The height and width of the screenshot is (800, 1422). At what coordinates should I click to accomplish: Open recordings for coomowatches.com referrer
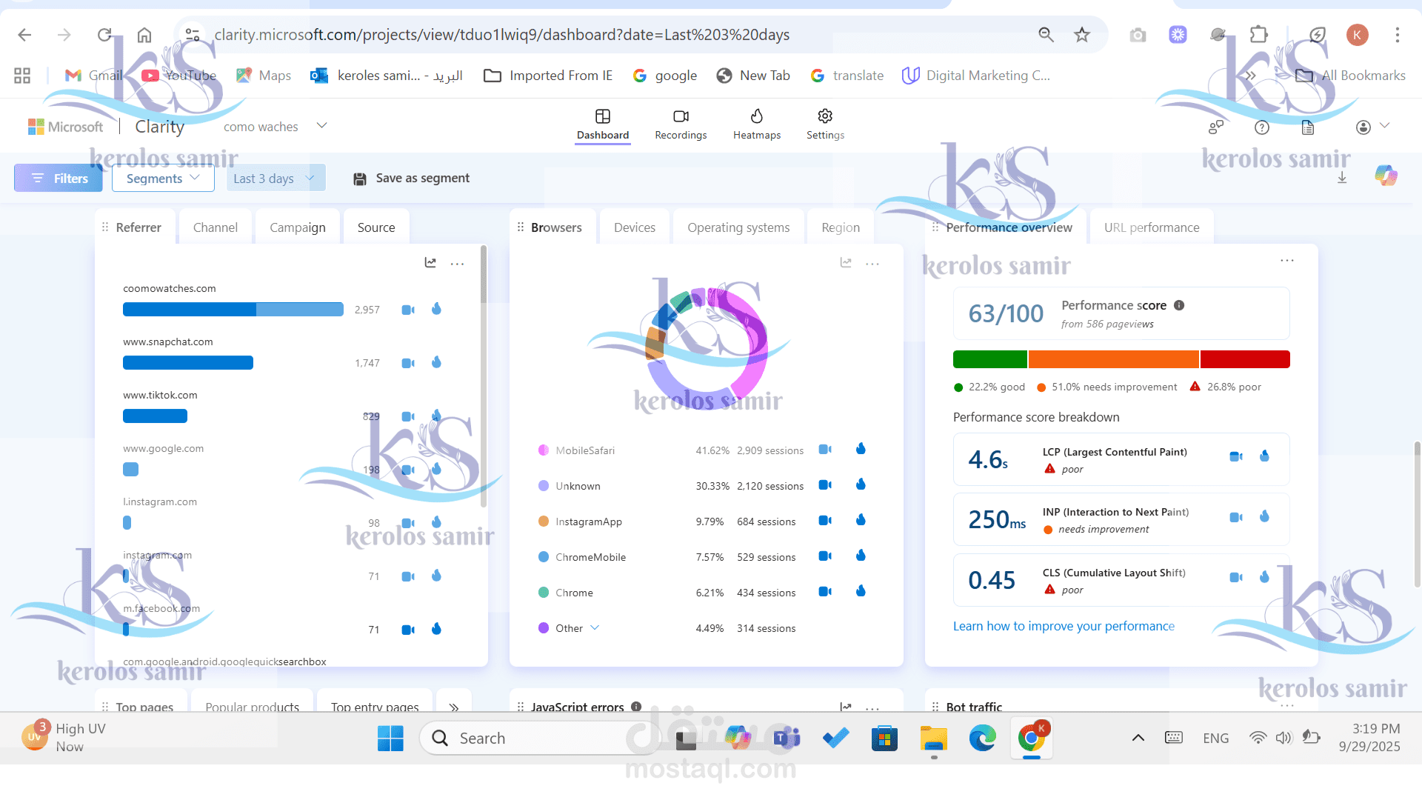(x=408, y=310)
